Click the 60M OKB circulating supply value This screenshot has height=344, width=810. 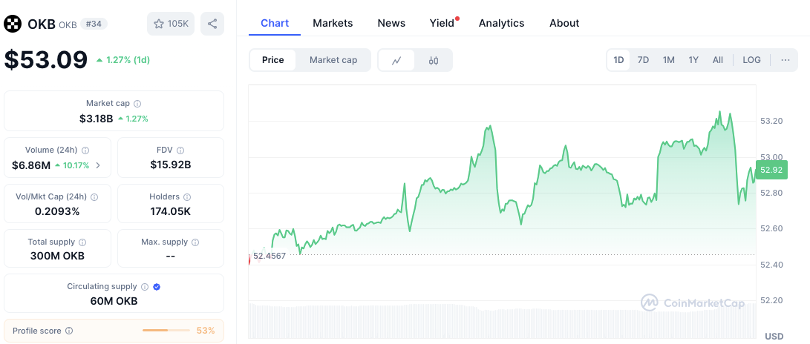click(x=114, y=301)
